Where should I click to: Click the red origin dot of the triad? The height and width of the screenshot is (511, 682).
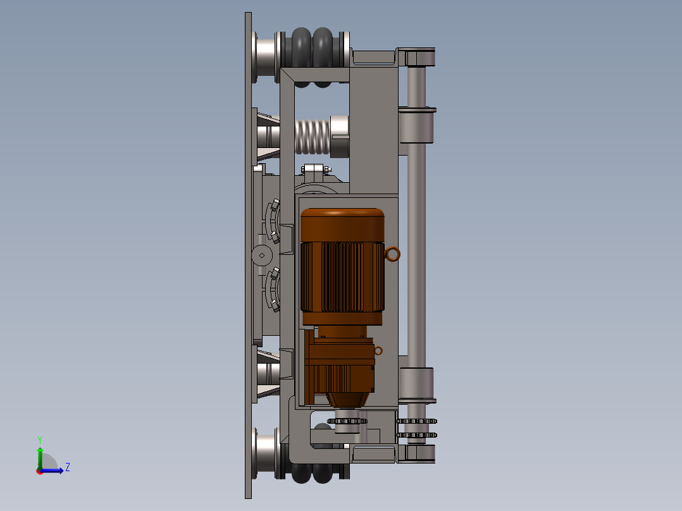point(40,471)
